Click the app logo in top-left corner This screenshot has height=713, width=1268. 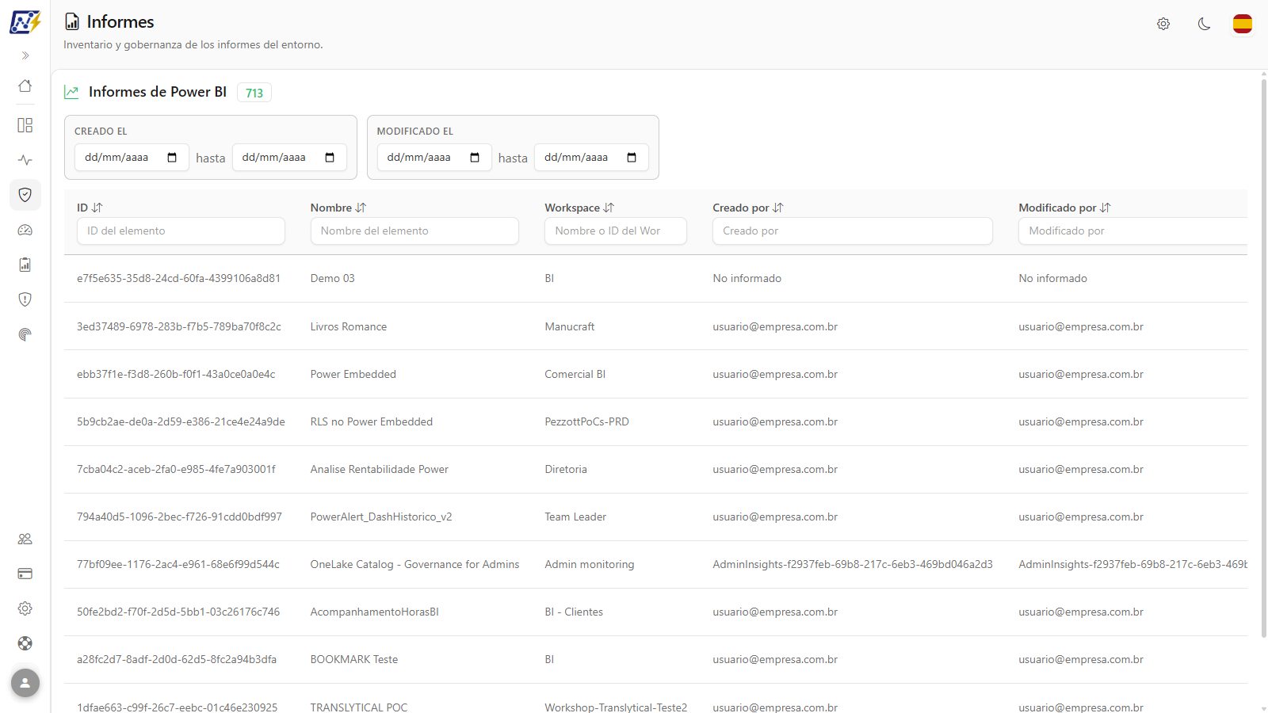click(25, 22)
